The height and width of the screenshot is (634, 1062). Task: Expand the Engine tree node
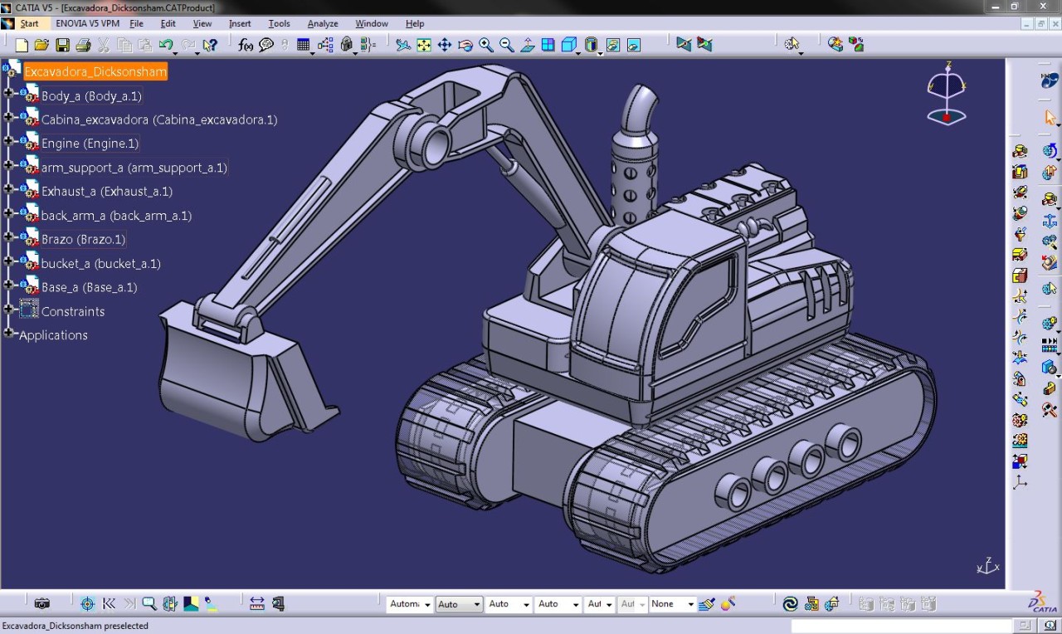8,141
